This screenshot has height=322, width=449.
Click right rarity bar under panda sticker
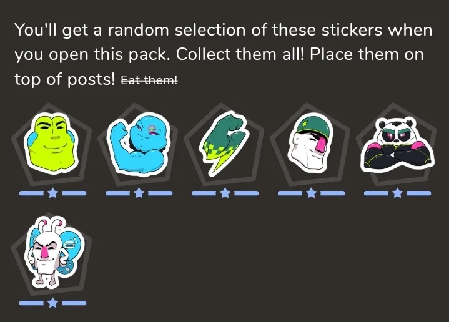pyautogui.click(x=418, y=193)
